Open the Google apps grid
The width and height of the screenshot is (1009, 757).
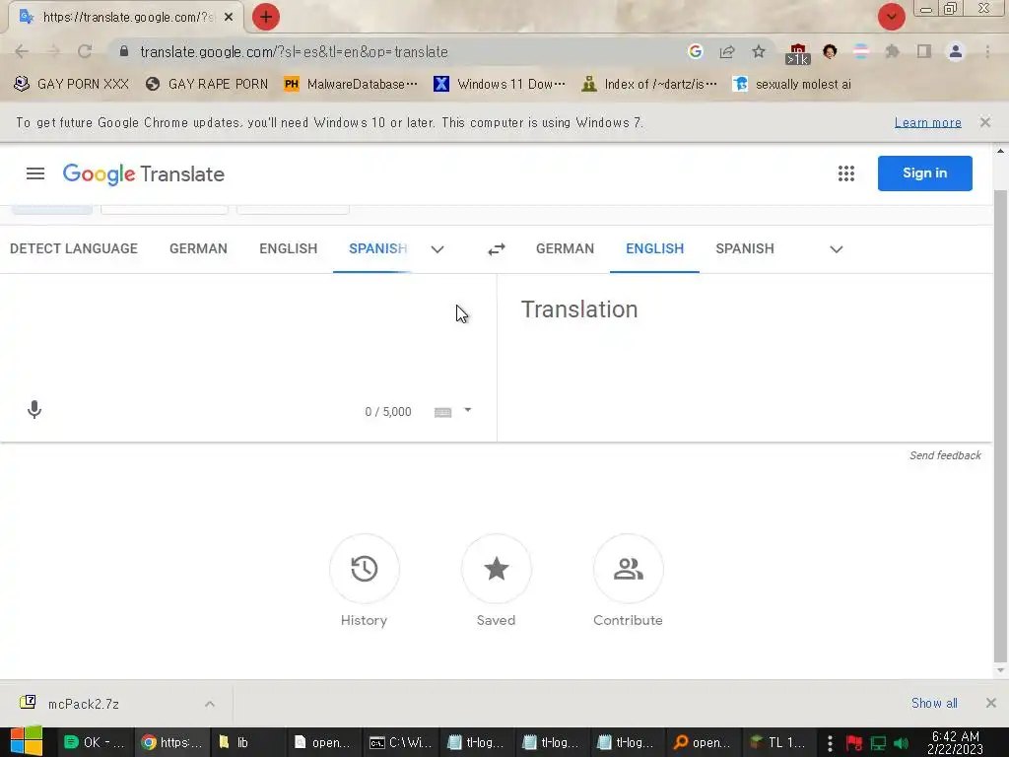coord(846,173)
